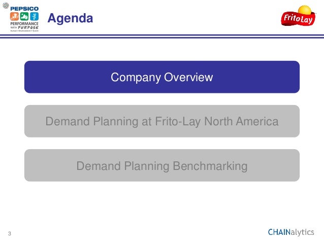This screenshot has width=324, height=243.
Task: Click the double blue divider line
Action: (162, 37)
